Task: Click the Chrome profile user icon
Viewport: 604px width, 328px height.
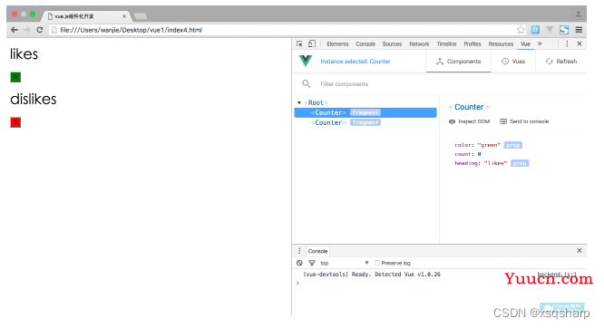Action: click(579, 14)
